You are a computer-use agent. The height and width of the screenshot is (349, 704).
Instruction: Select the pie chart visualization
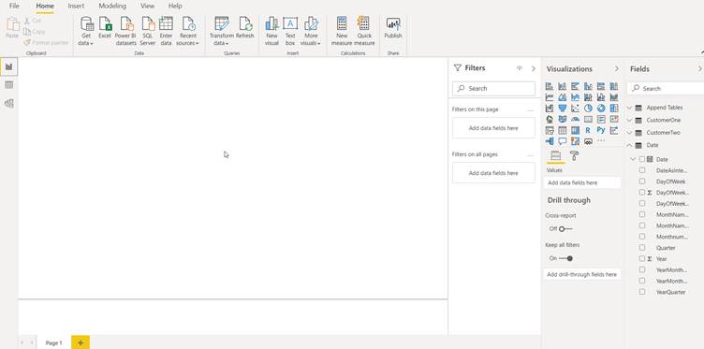click(588, 109)
